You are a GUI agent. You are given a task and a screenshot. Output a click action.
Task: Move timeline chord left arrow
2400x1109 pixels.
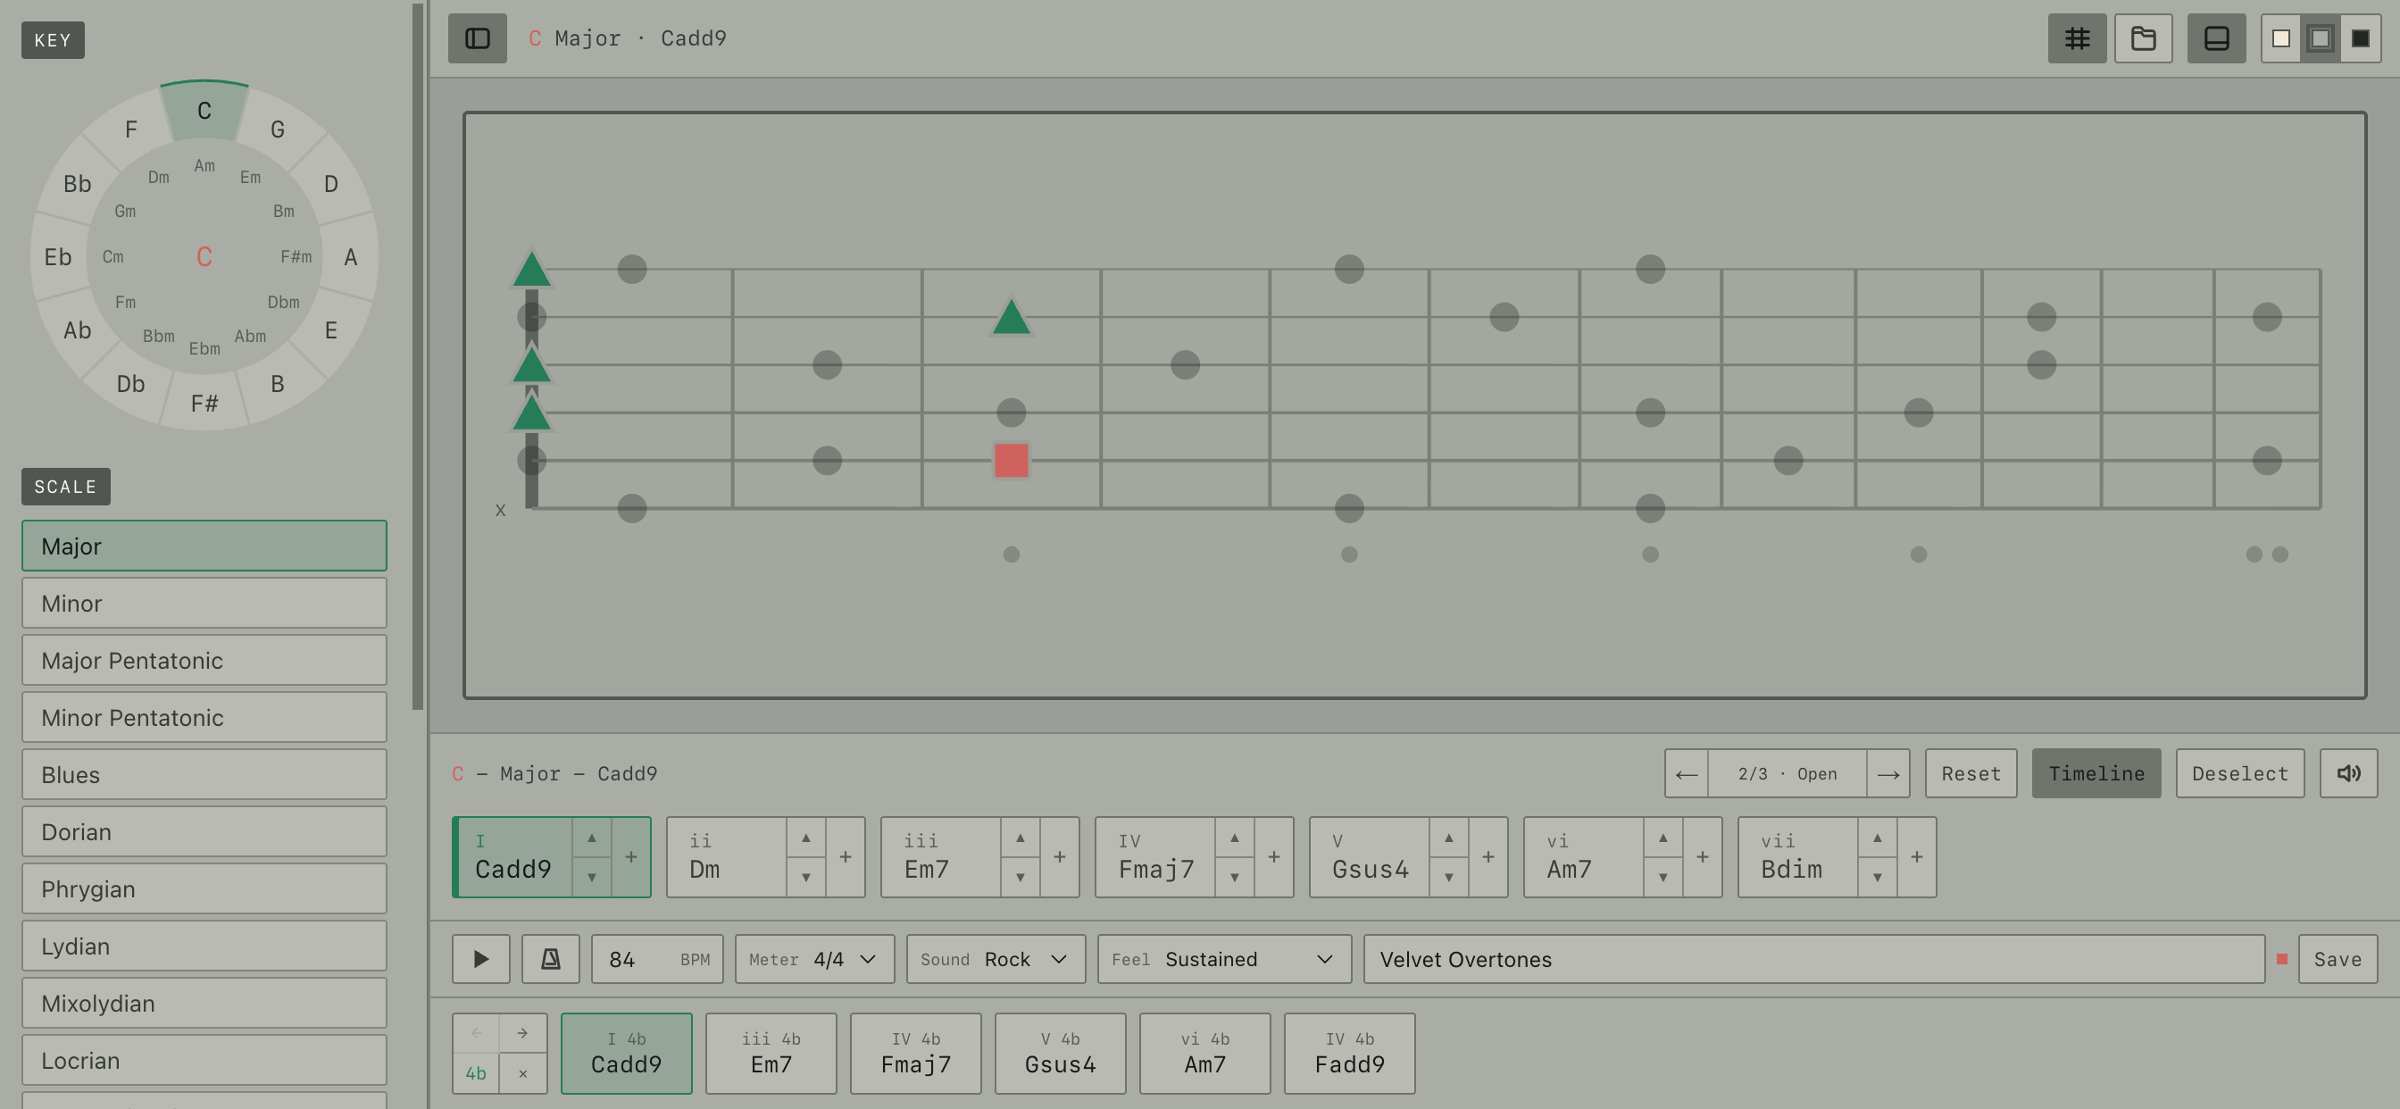coord(476,1033)
